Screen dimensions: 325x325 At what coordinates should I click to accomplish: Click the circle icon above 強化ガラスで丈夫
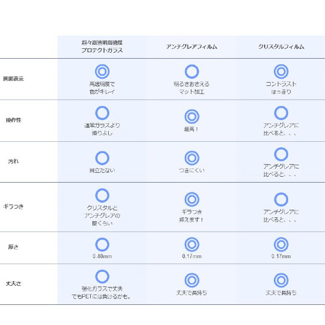point(102,277)
